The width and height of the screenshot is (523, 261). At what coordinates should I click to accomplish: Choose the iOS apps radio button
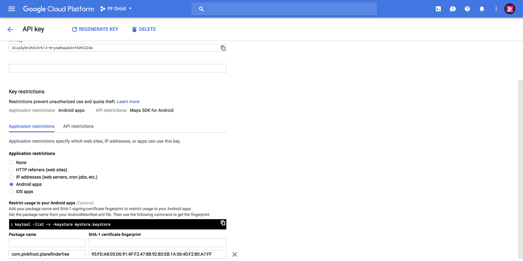pos(12,192)
